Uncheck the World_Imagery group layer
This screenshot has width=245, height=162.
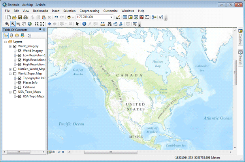(x=15, y=46)
